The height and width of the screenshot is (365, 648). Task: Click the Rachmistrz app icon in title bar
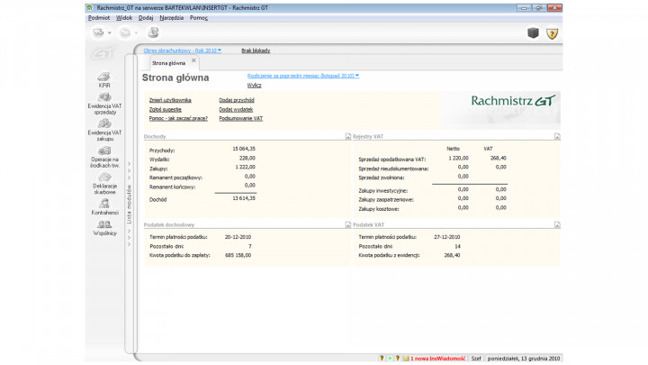click(x=90, y=7)
